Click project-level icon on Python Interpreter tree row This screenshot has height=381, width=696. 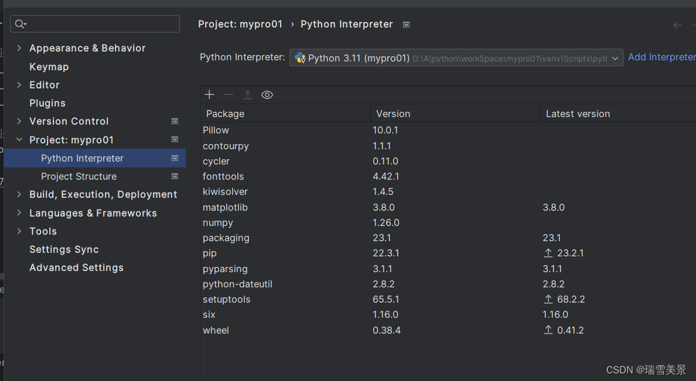click(x=175, y=158)
